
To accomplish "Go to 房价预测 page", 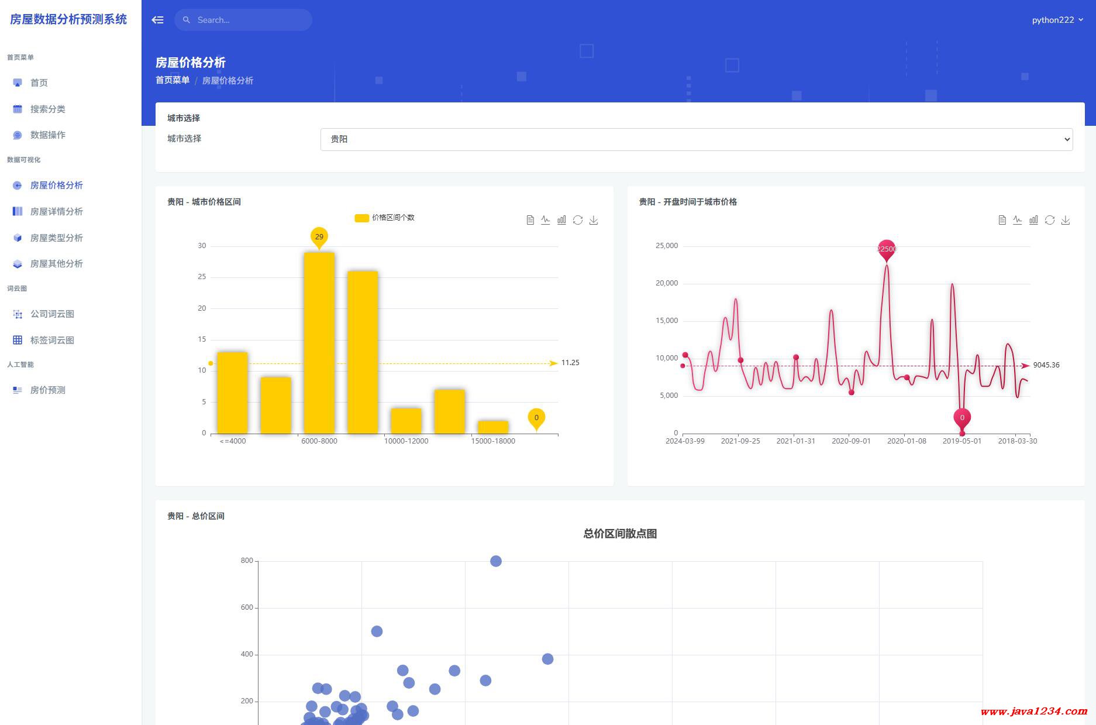I will [47, 390].
